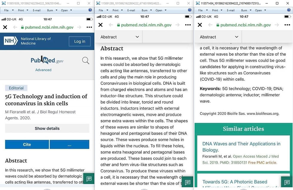293x190 pixels.
Task: Open the Open dropdown in right viewer window
Action: 260,10
